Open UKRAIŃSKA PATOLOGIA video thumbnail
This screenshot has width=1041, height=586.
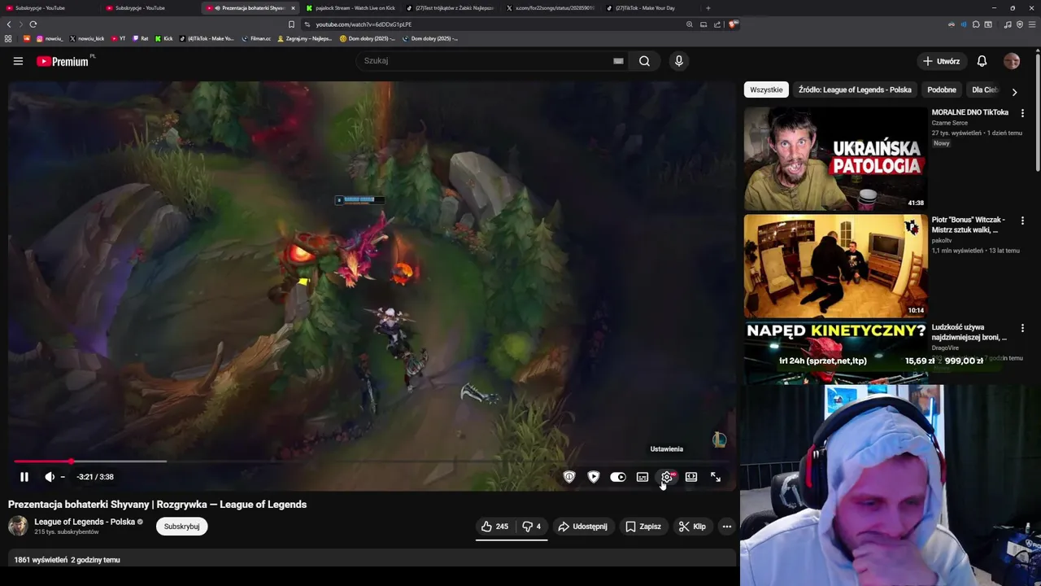835,159
